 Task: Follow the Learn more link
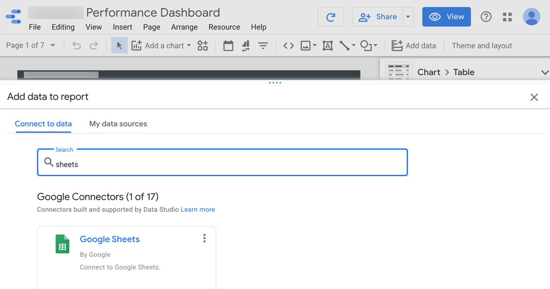[x=198, y=210]
